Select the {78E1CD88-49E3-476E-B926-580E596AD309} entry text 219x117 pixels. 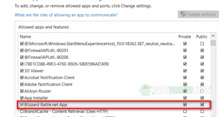coord(67,64)
